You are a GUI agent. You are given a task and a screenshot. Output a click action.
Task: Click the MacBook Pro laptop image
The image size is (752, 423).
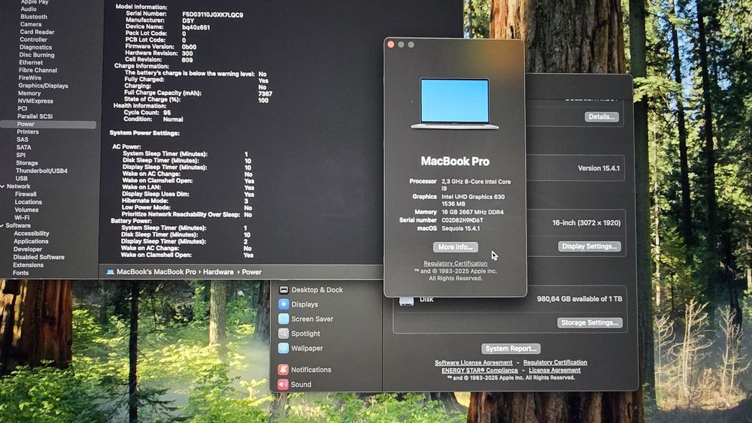pyautogui.click(x=455, y=104)
